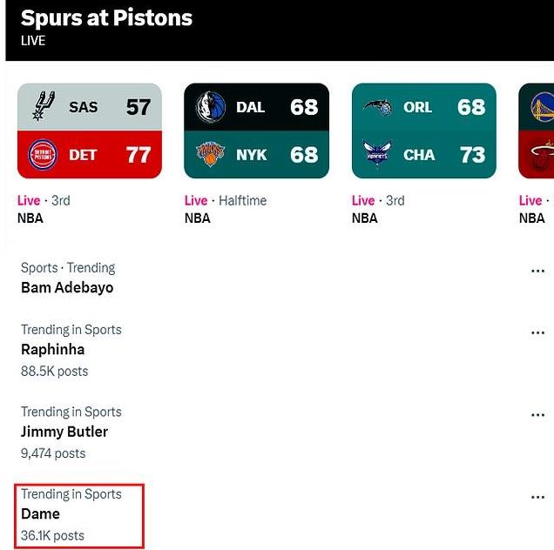Open DAL vs NYK score card
554x550 pixels.
[x=257, y=131]
